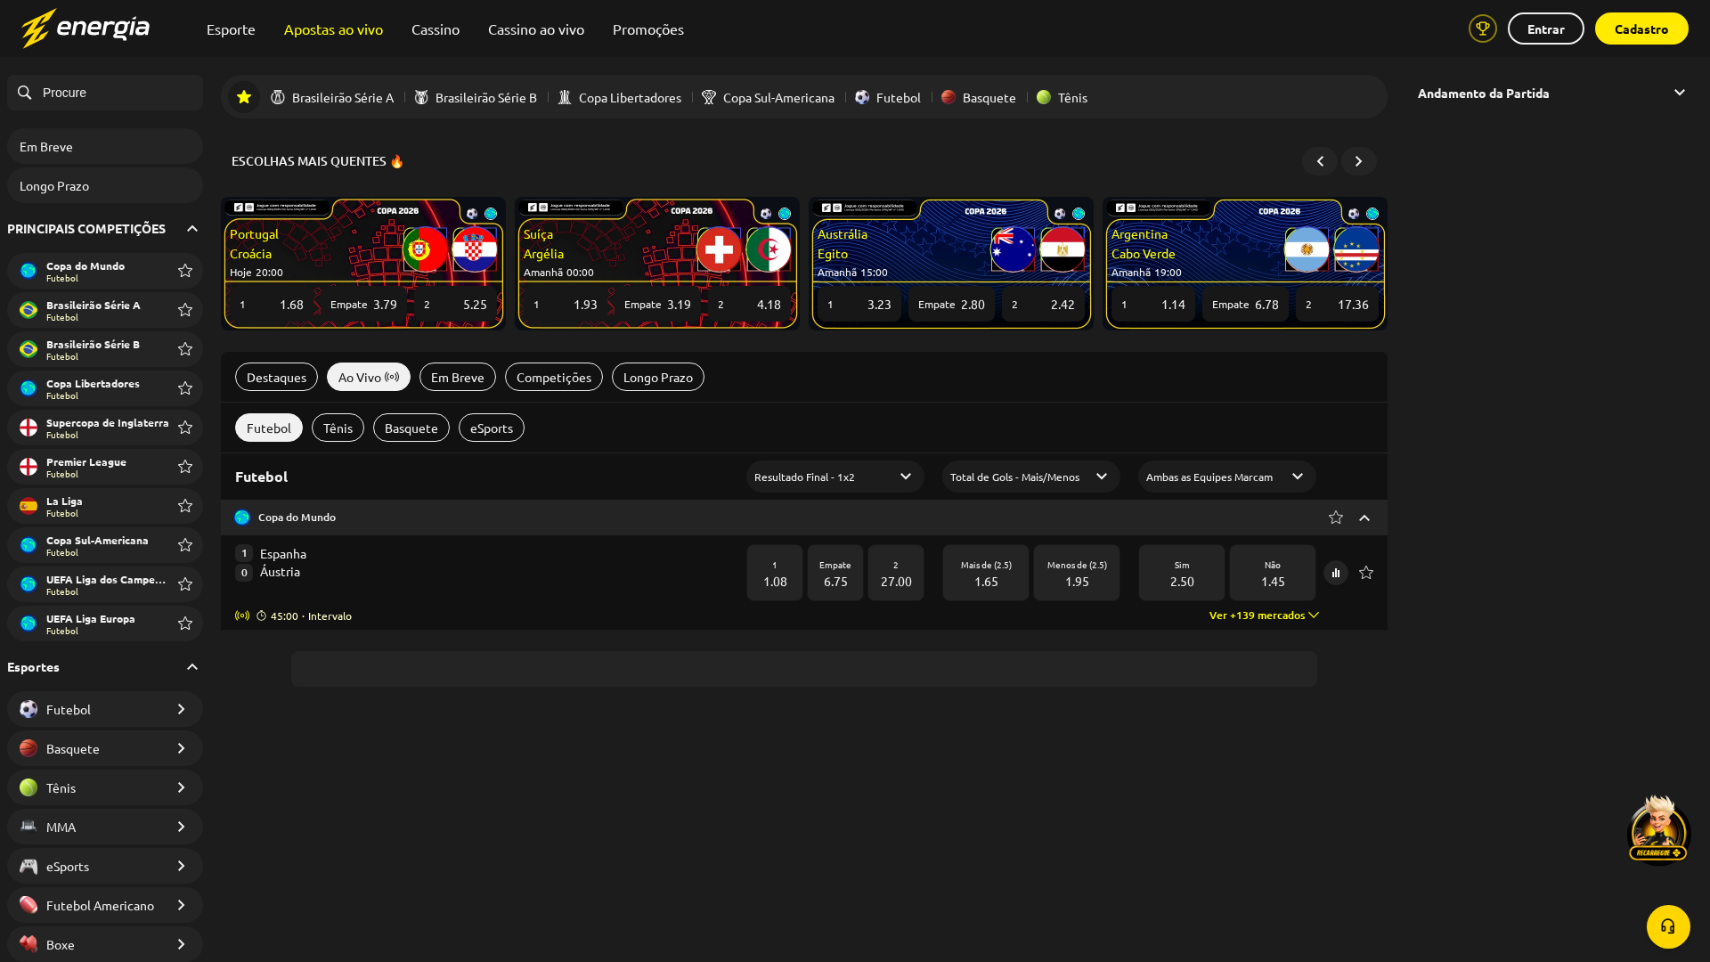
Task: Open Total de Gols - Mais/Menos dropdown
Action: click(x=1031, y=477)
